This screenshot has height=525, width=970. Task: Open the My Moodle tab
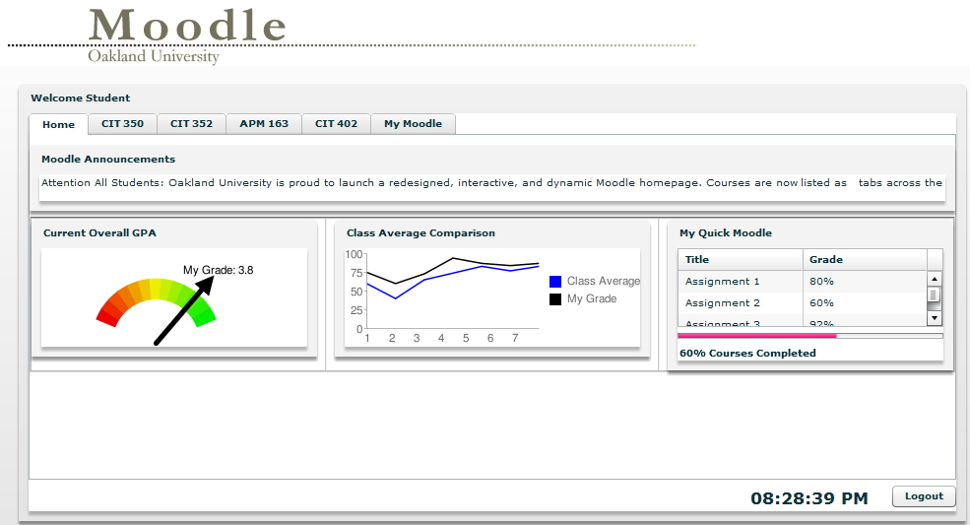(414, 124)
